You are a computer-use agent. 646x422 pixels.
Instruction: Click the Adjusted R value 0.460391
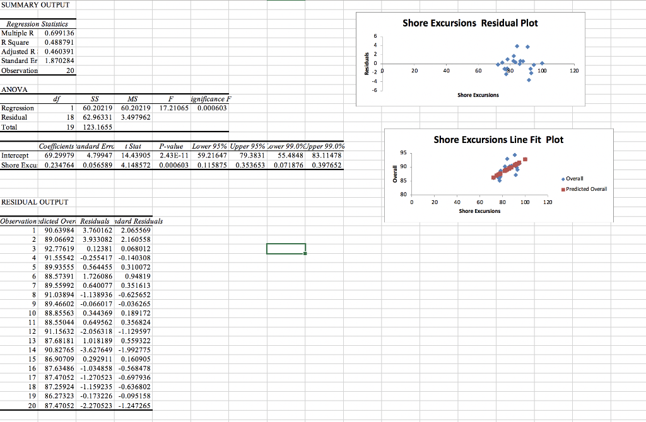(x=59, y=52)
